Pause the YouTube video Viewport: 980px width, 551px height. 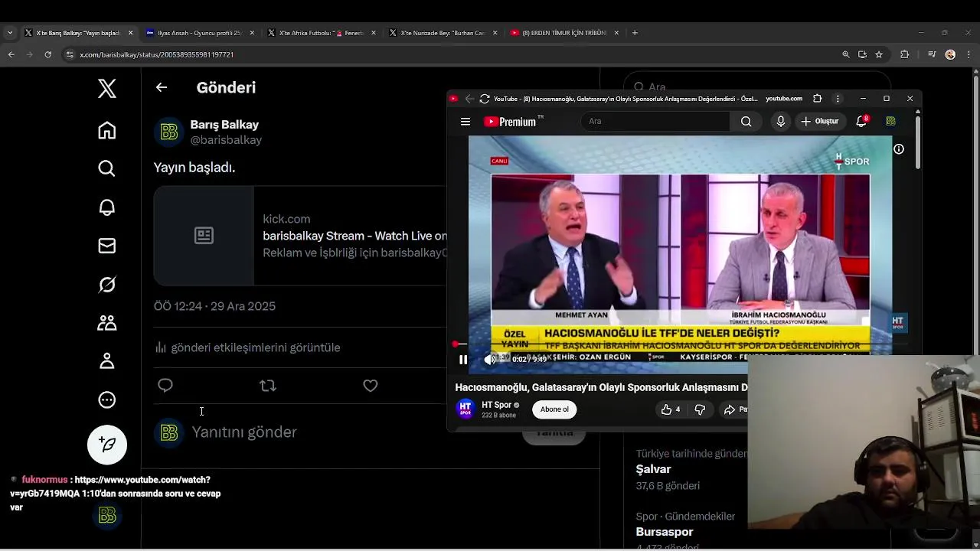tap(463, 360)
